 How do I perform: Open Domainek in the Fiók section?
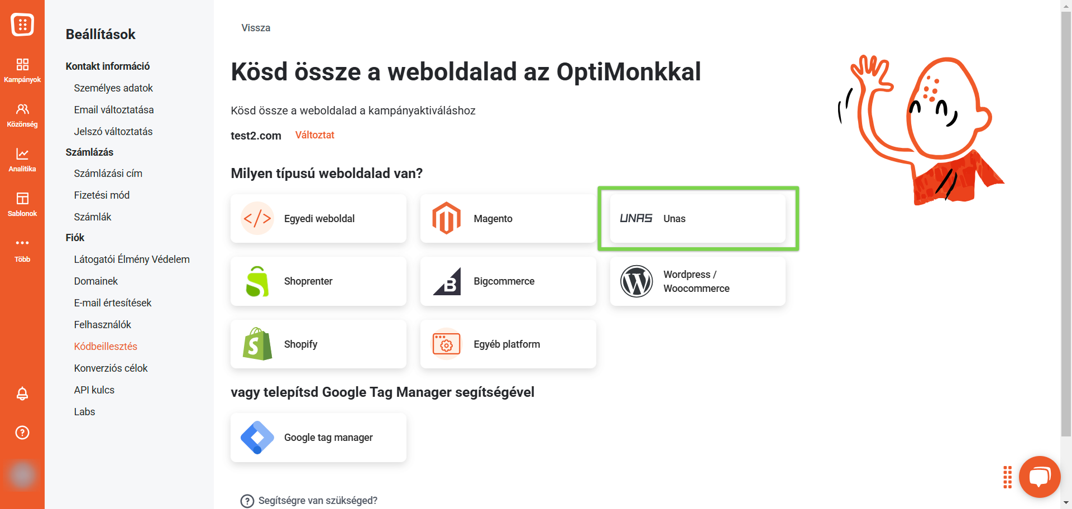click(96, 281)
